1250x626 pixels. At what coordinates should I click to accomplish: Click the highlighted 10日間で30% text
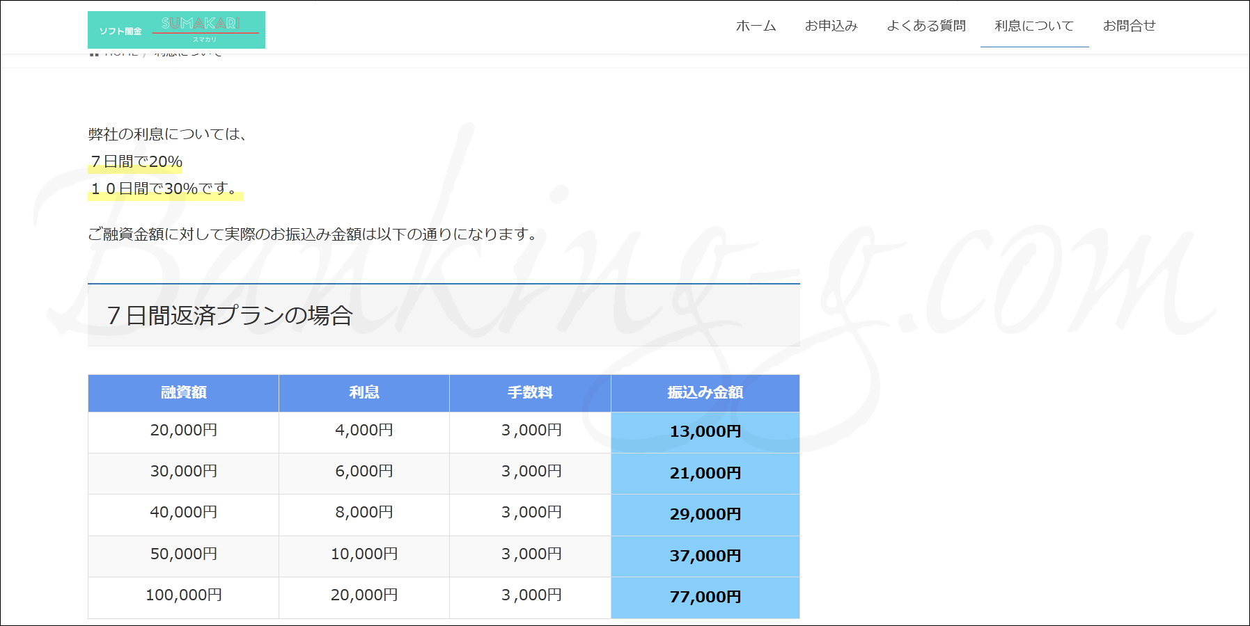pyautogui.click(x=165, y=189)
